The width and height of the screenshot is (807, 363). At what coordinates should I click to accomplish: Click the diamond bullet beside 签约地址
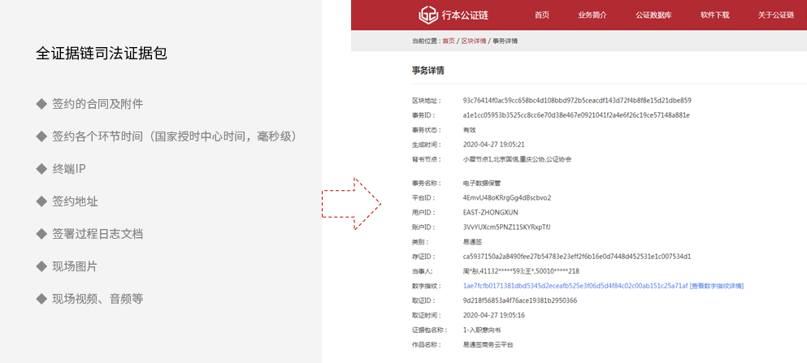pyautogui.click(x=41, y=201)
